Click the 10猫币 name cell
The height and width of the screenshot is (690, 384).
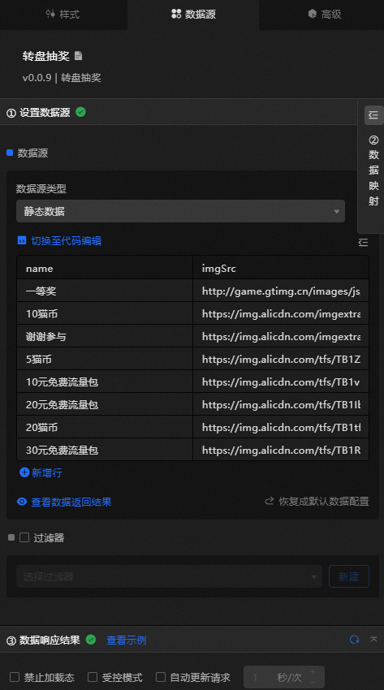105,314
